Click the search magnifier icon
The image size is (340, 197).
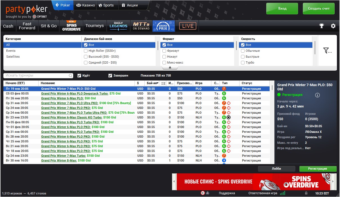point(70,76)
